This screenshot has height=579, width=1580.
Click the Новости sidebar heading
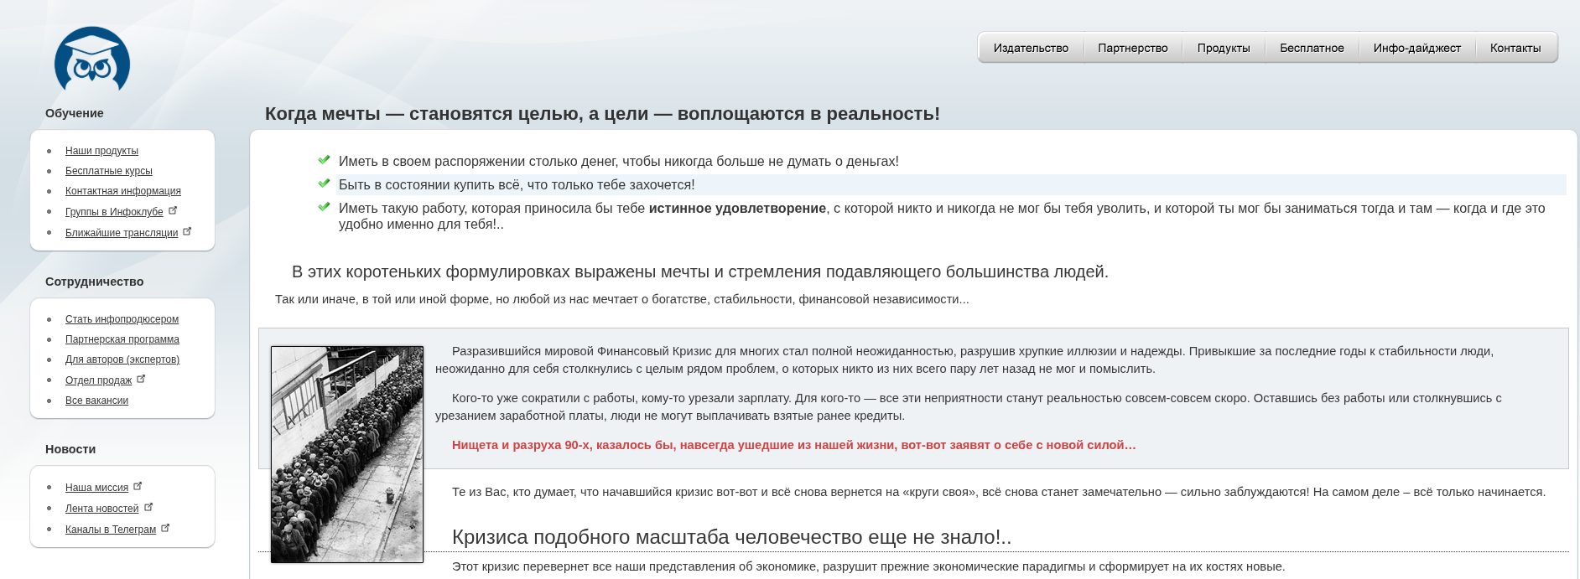(x=70, y=449)
